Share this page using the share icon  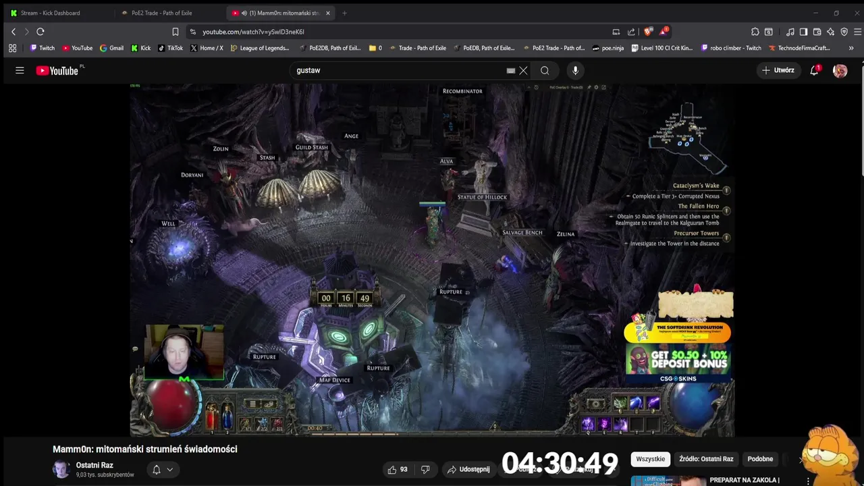tap(631, 32)
